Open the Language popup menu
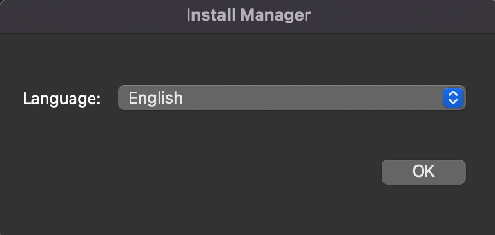 click(292, 98)
